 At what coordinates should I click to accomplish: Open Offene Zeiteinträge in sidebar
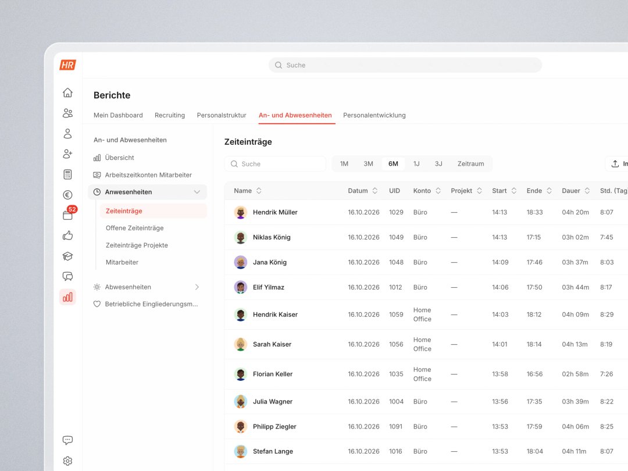[134, 228]
